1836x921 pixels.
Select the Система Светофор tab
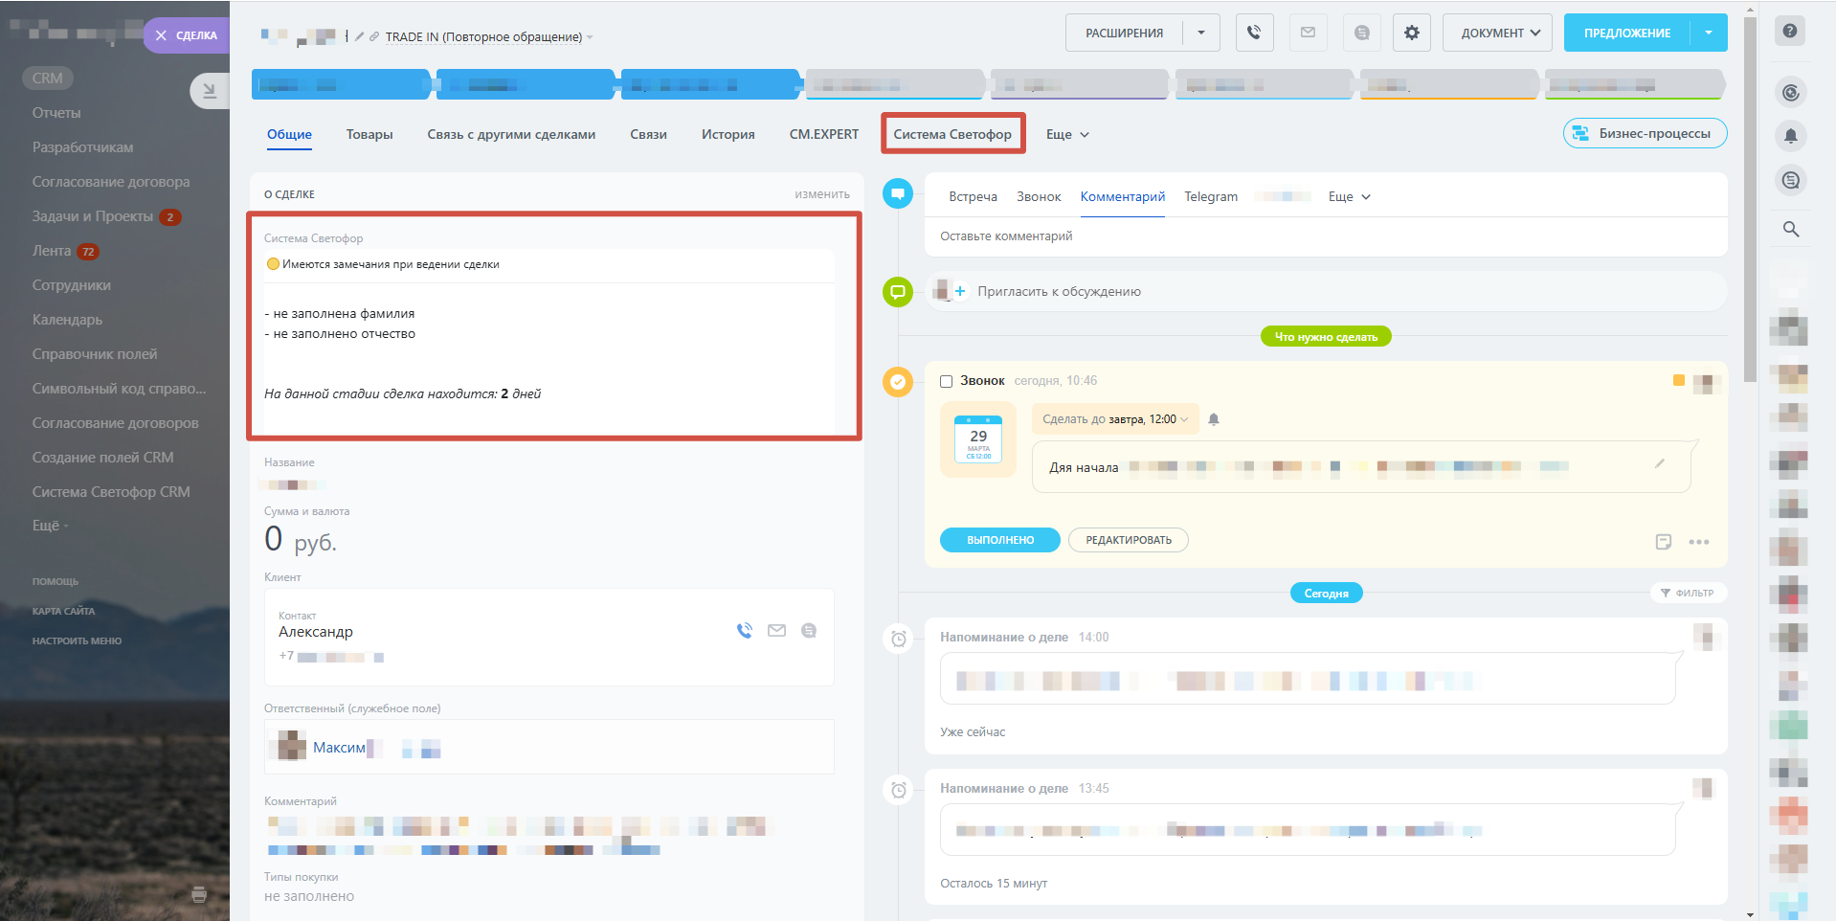click(x=952, y=134)
